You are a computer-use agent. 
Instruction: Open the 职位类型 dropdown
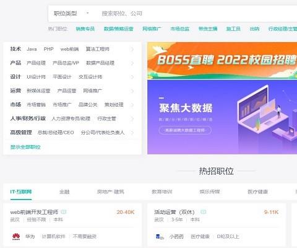tap(71, 14)
